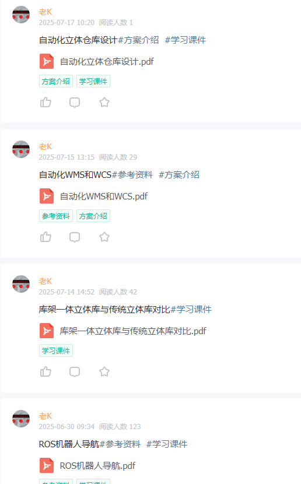The height and width of the screenshot is (484, 301).
Task: Select the 学习课件 tag under first post
Action: pos(93,81)
